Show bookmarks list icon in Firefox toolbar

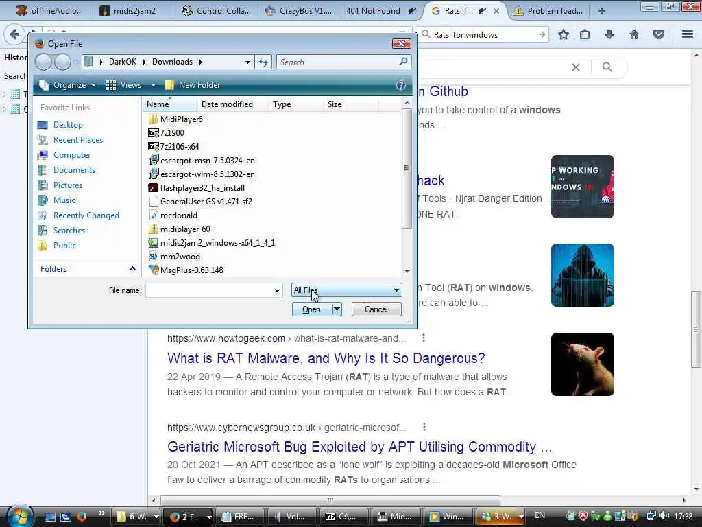coord(584,34)
